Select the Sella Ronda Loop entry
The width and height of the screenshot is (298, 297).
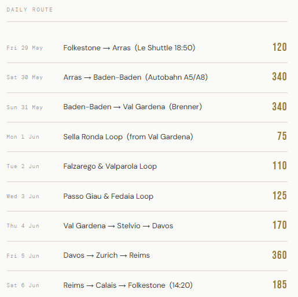[x=128, y=137]
